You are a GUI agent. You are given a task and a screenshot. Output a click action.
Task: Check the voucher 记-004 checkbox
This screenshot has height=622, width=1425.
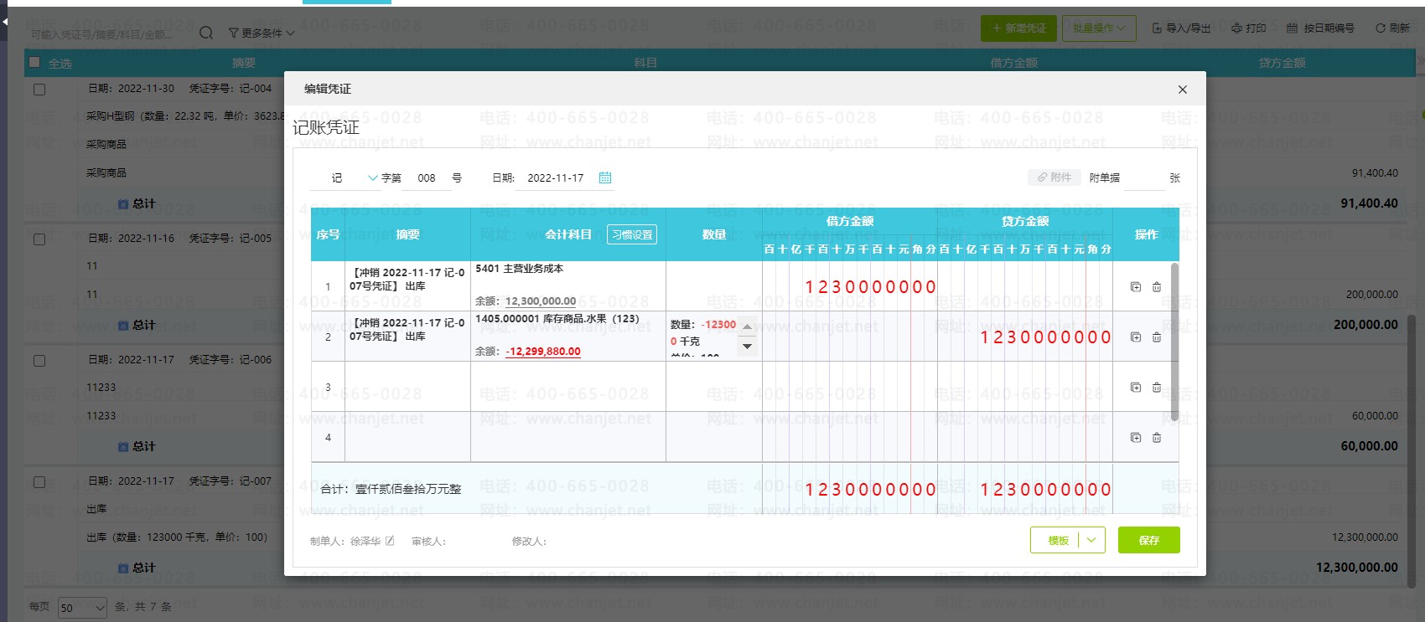pyautogui.click(x=39, y=89)
